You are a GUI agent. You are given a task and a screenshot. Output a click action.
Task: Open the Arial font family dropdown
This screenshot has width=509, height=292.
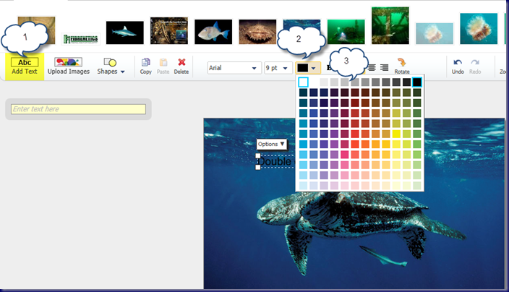(234, 68)
